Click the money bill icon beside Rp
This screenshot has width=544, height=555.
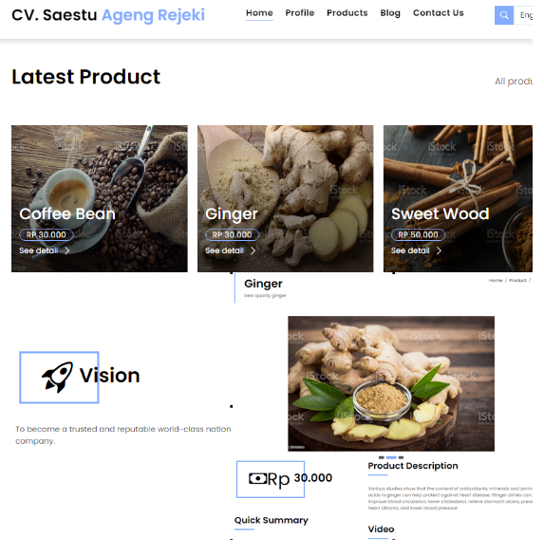click(x=257, y=478)
